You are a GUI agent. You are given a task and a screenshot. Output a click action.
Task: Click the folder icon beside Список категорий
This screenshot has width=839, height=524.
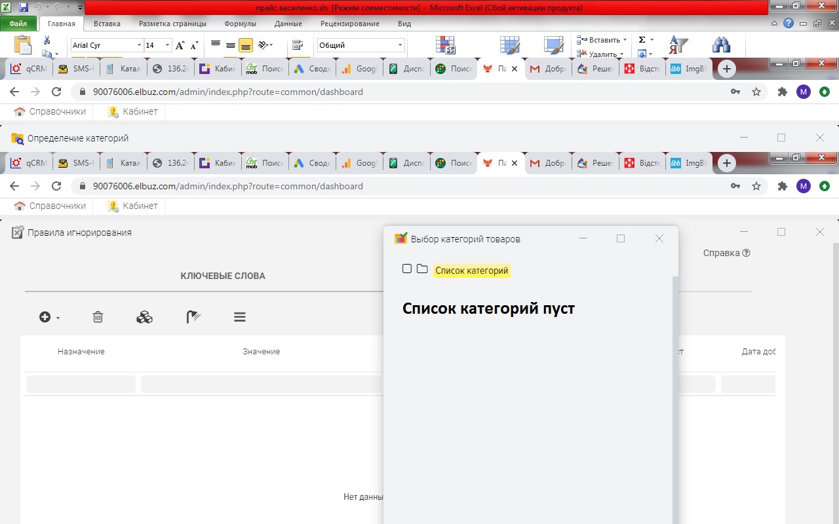point(422,269)
